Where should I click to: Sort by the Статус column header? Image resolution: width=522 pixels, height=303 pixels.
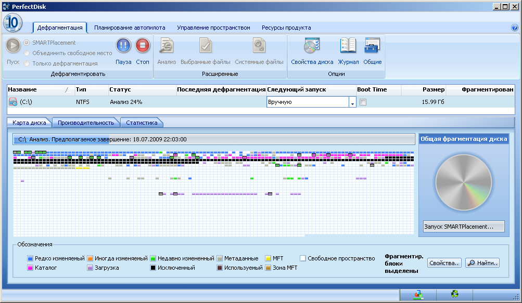(142, 89)
